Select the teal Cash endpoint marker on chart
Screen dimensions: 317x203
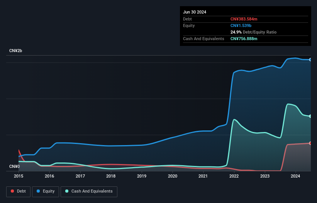coord(310,116)
